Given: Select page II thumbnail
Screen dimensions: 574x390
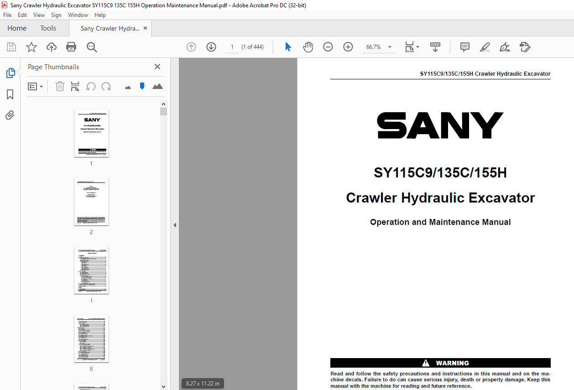Looking at the screenshot, I should point(91,339).
